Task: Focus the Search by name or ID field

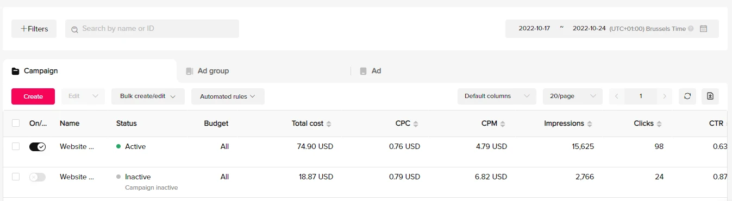Action: tap(152, 29)
